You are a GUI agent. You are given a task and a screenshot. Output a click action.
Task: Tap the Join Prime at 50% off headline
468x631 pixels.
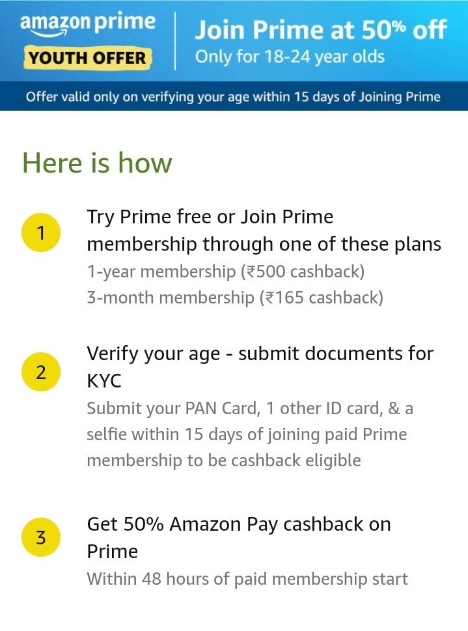(321, 30)
